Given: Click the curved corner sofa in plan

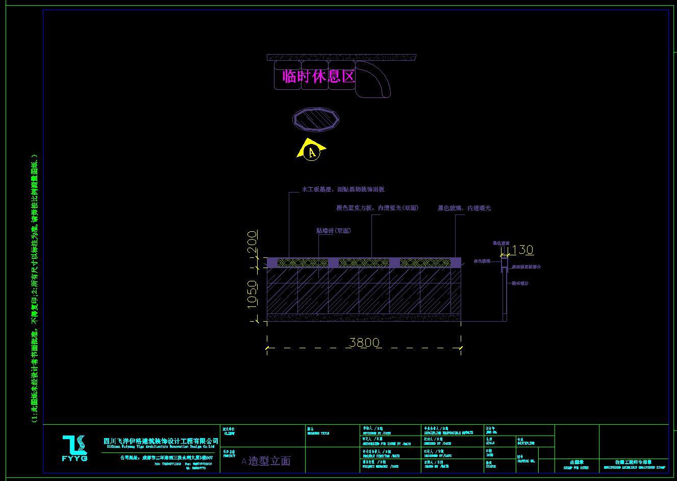Looking at the screenshot, I should 373,79.
